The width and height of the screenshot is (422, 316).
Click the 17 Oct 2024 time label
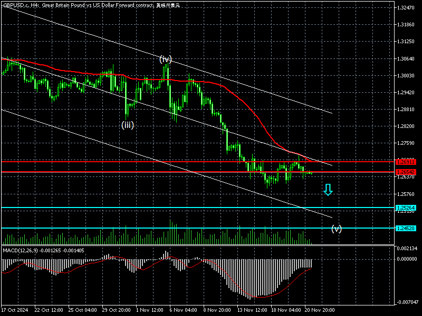pos(15,310)
